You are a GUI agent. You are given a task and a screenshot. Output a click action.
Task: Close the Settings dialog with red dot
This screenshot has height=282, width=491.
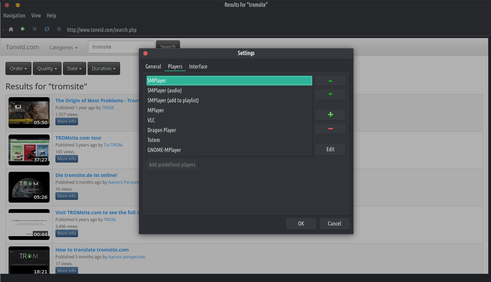(145, 53)
